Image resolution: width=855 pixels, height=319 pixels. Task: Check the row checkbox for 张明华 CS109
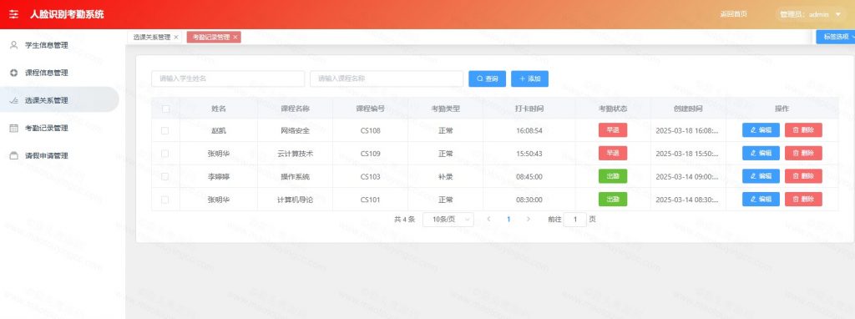(165, 154)
